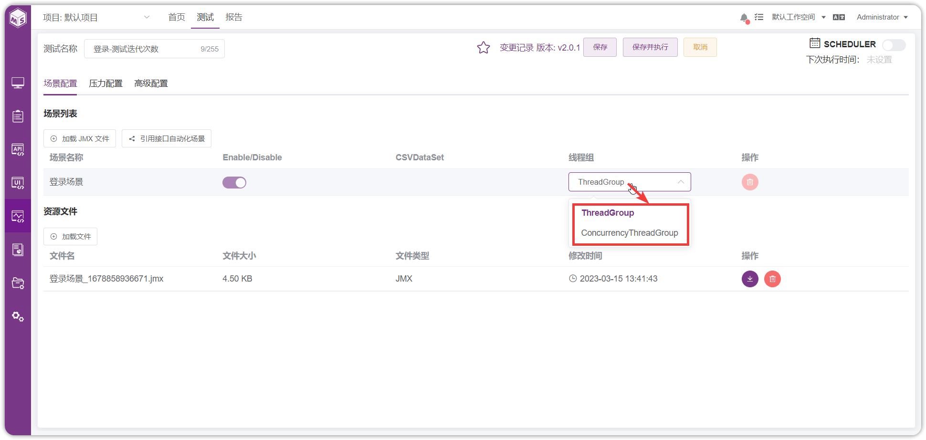Switch to 压力配置 tab
This screenshot has width=926, height=440.
pyautogui.click(x=105, y=84)
